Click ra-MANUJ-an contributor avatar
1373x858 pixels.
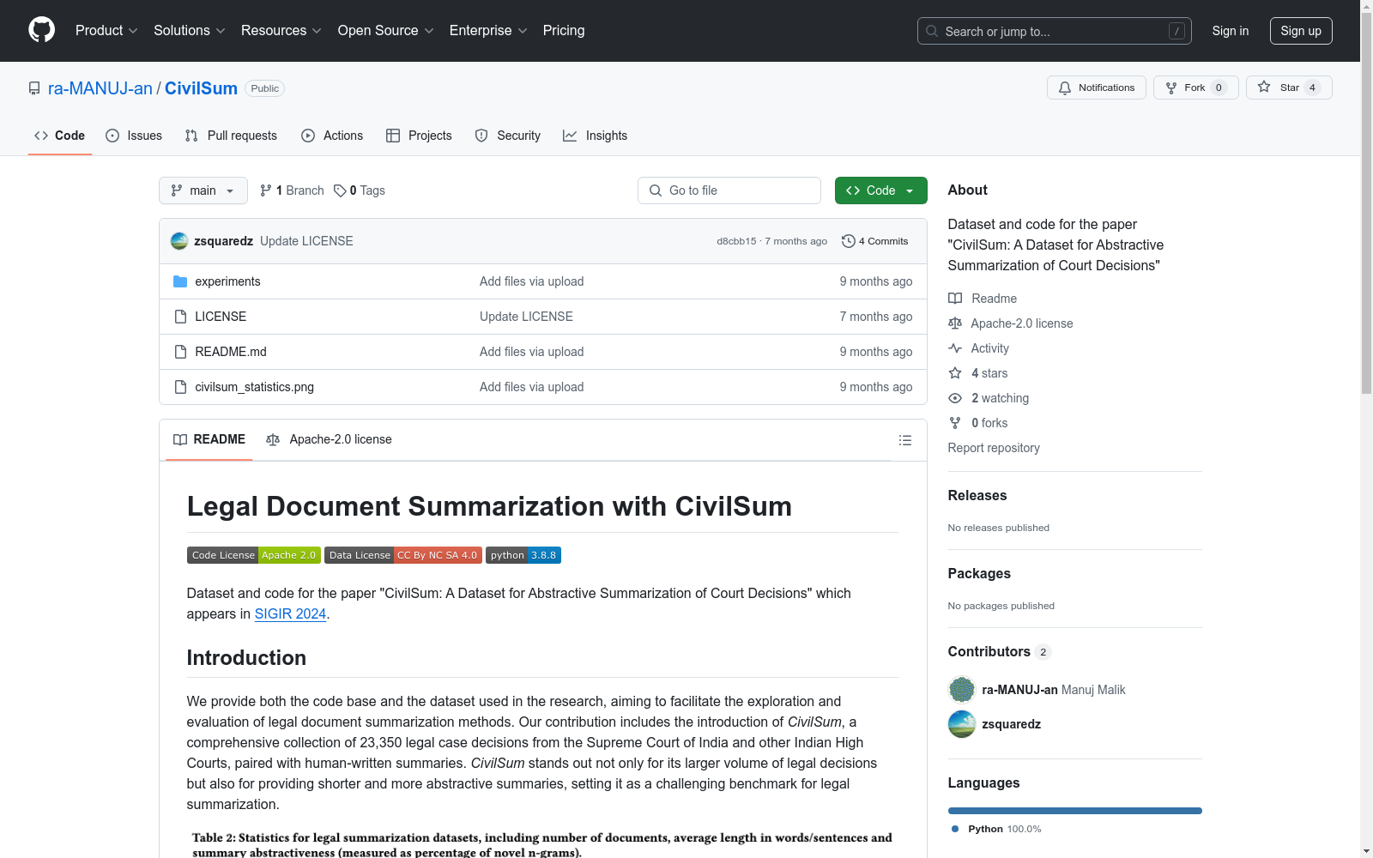coord(962,690)
